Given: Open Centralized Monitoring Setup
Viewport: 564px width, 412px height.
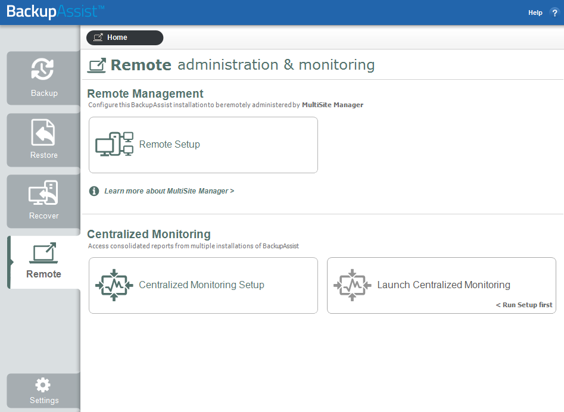Looking at the screenshot, I should tap(203, 285).
